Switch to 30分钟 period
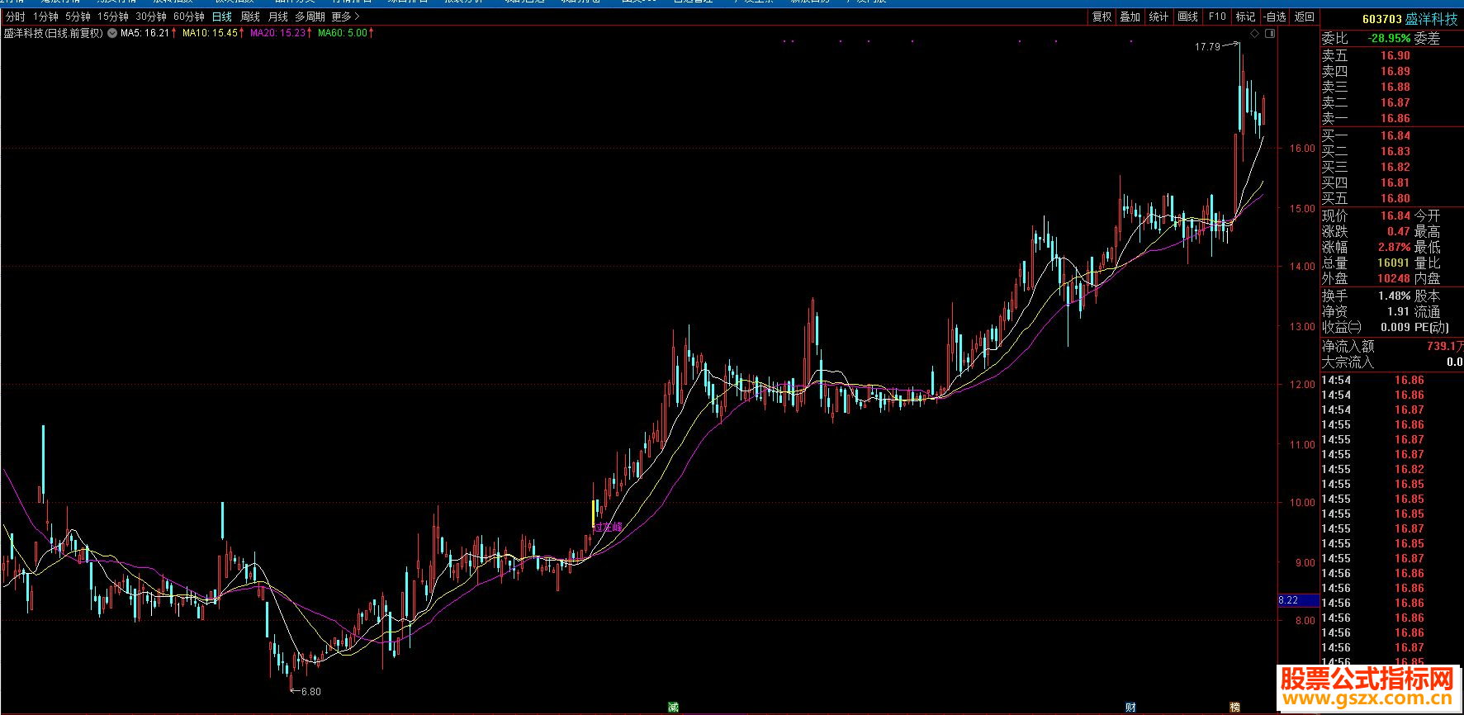The width and height of the screenshot is (1464, 715). click(x=151, y=17)
